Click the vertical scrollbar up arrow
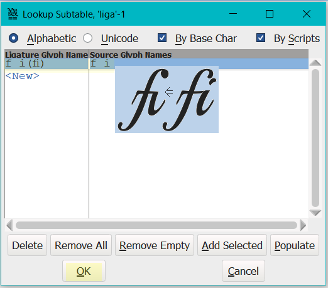This screenshot has width=328, height=288. coord(315,63)
